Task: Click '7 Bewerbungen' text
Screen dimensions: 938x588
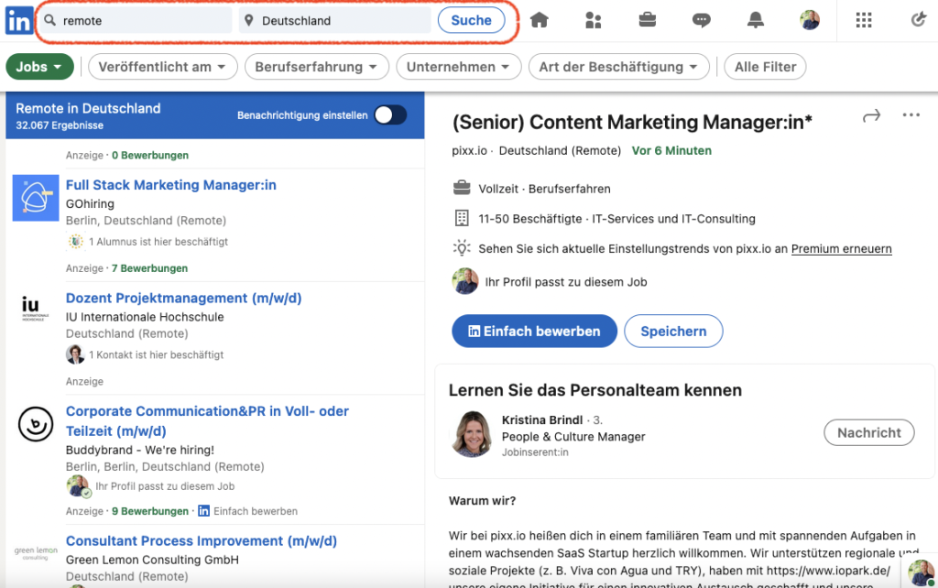Action: 149,268
